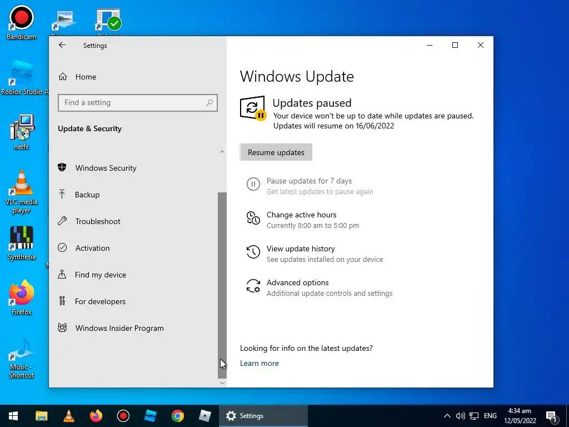Open Google Chrome from taskbar
Screen dimensions: 569x427
177,416
